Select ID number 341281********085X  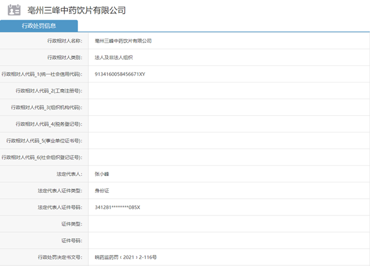pyautogui.click(x=117, y=207)
